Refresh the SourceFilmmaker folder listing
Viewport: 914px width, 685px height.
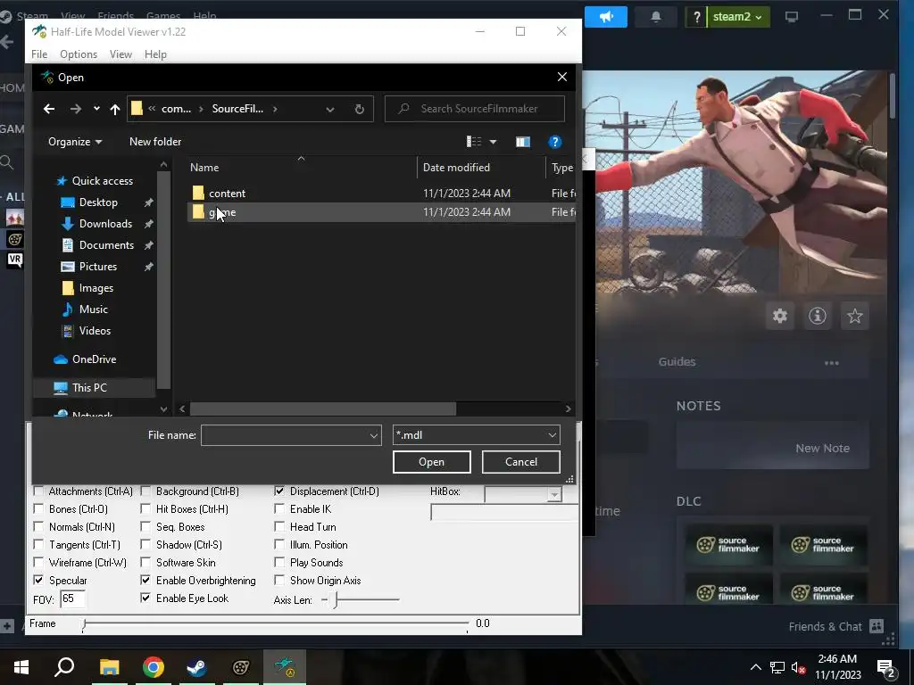359,109
